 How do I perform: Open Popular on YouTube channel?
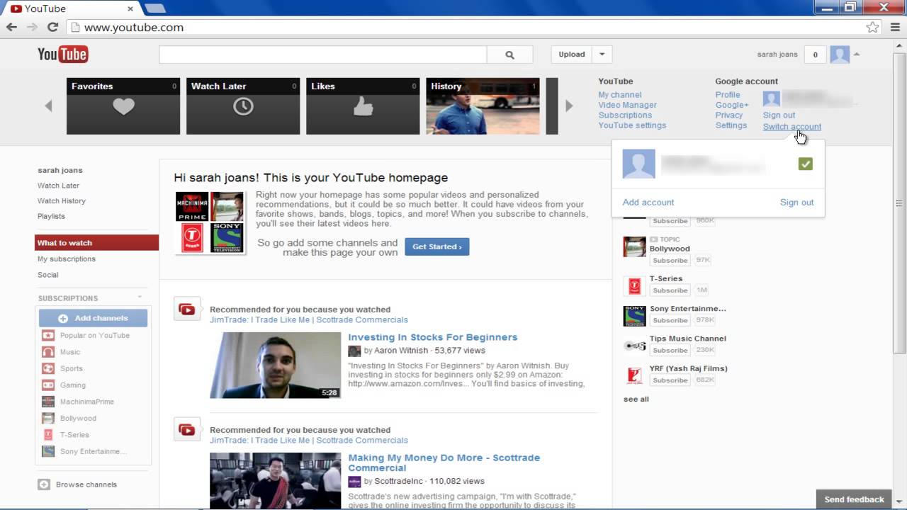point(94,336)
